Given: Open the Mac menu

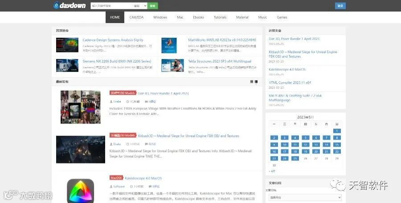Looking at the screenshot, I should (180, 17).
